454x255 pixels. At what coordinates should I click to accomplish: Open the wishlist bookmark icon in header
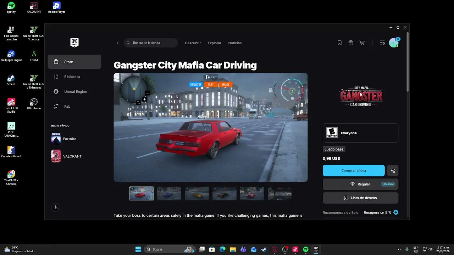coord(339,43)
